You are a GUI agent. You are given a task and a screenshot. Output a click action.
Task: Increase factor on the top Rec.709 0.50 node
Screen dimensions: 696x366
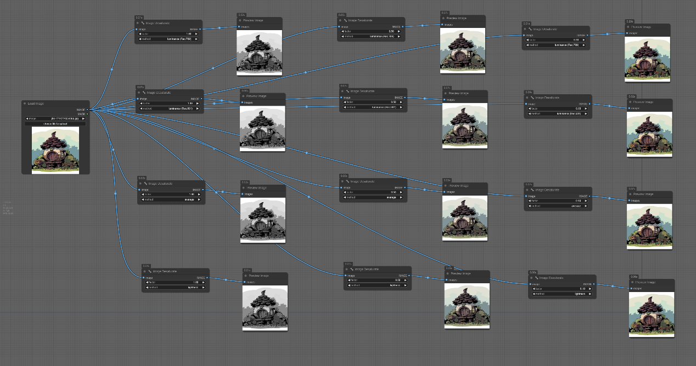click(x=399, y=31)
